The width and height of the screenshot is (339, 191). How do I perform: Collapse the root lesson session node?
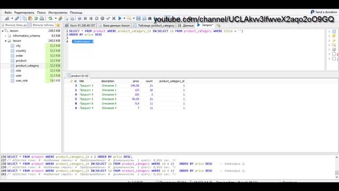(3, 31)
